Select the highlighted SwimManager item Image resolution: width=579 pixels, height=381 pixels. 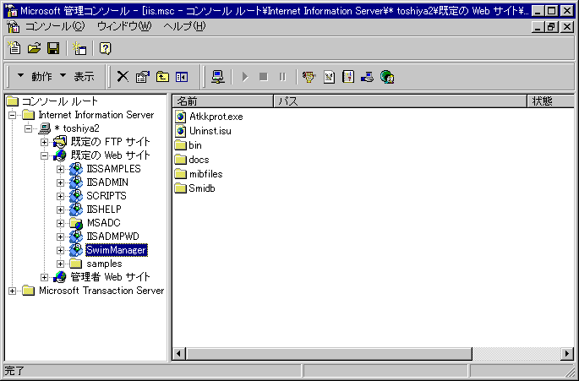(117, 250)
